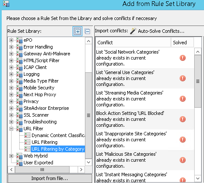Expand the Error Handling tree node
This screenshot has height=183, width=204.
(11, 47)
